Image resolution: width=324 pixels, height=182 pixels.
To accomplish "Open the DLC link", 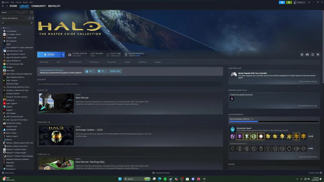I will 58,62.
